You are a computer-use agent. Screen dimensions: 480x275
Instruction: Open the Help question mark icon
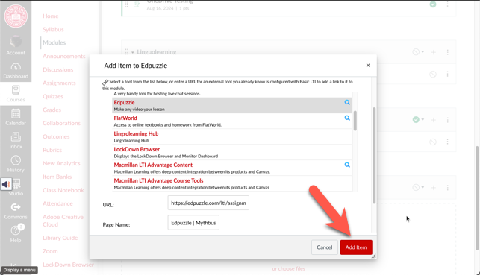coord(16,230)
